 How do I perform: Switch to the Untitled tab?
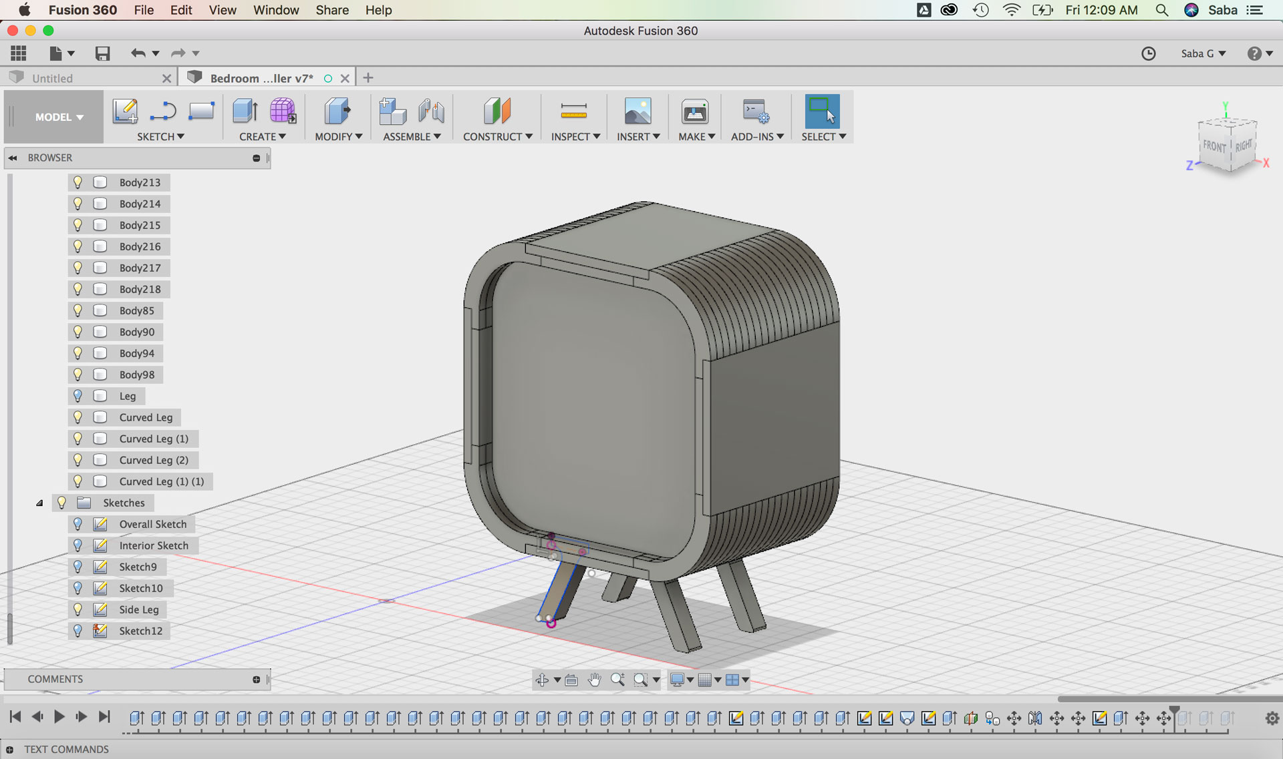[x=52, y=78]
